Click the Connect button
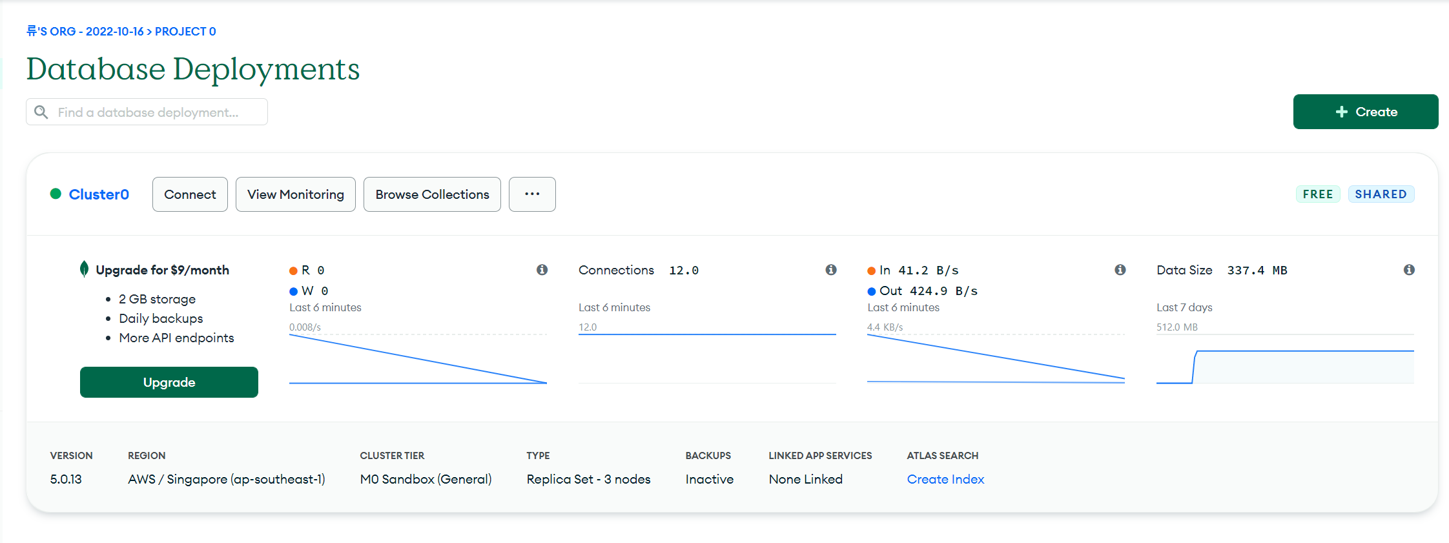Viewport: 1449px width, 543px height. tap(190, 194)
